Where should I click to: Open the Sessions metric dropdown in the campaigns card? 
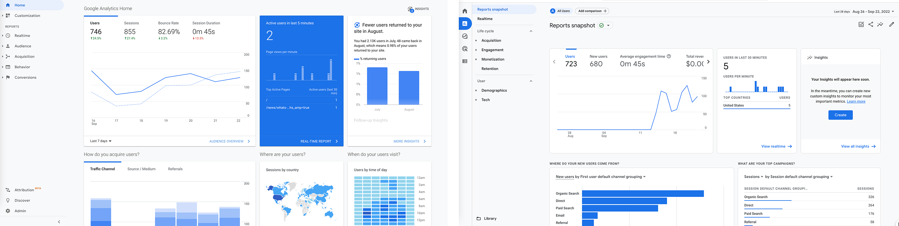(753, 177)
